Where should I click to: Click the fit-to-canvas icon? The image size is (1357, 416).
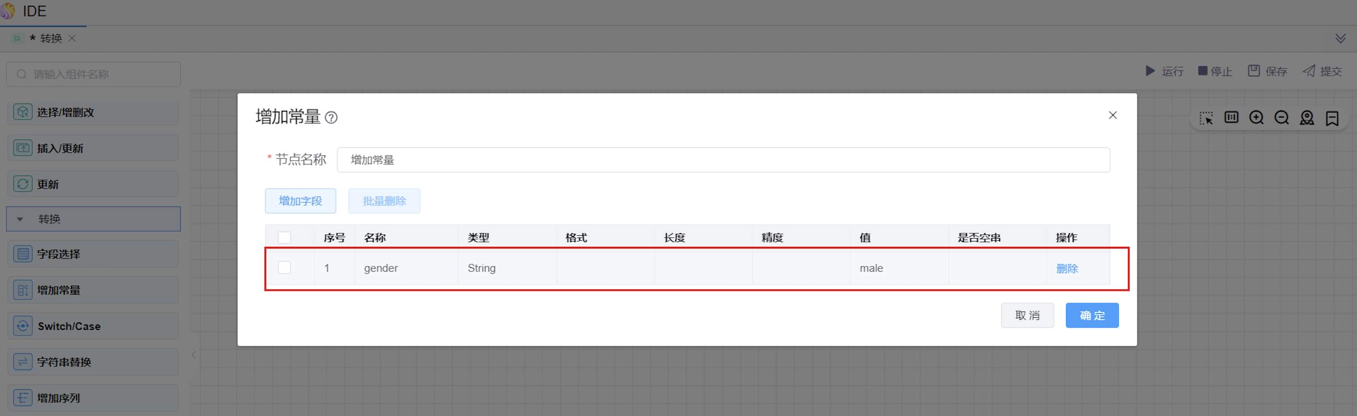(1231, 117)
